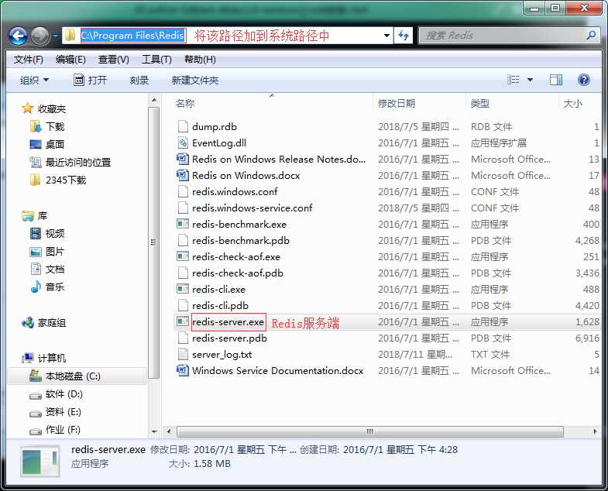
Task: Click redis-server.exe thumbnail in details pane
Action: tap(40, 462)
